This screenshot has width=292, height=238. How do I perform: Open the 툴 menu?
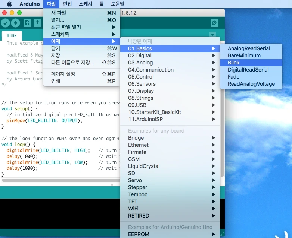point(102,4)
